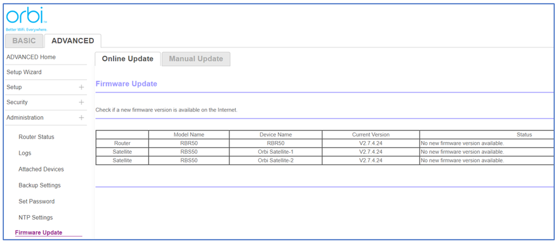The image size is (558, 244).
Task: Click the Orbi Satellite-2 device name
Action: click(276, 160)
